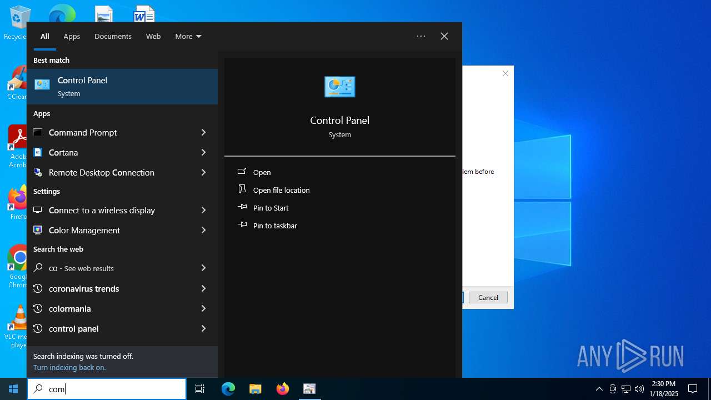
Task: Open Task View on the taskbar
Action: pos(200,389)
